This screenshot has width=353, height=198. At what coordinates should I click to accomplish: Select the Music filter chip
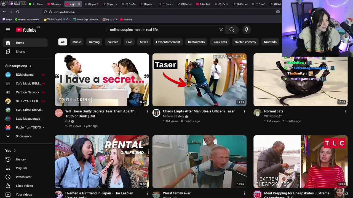click(x=77, y=42)
